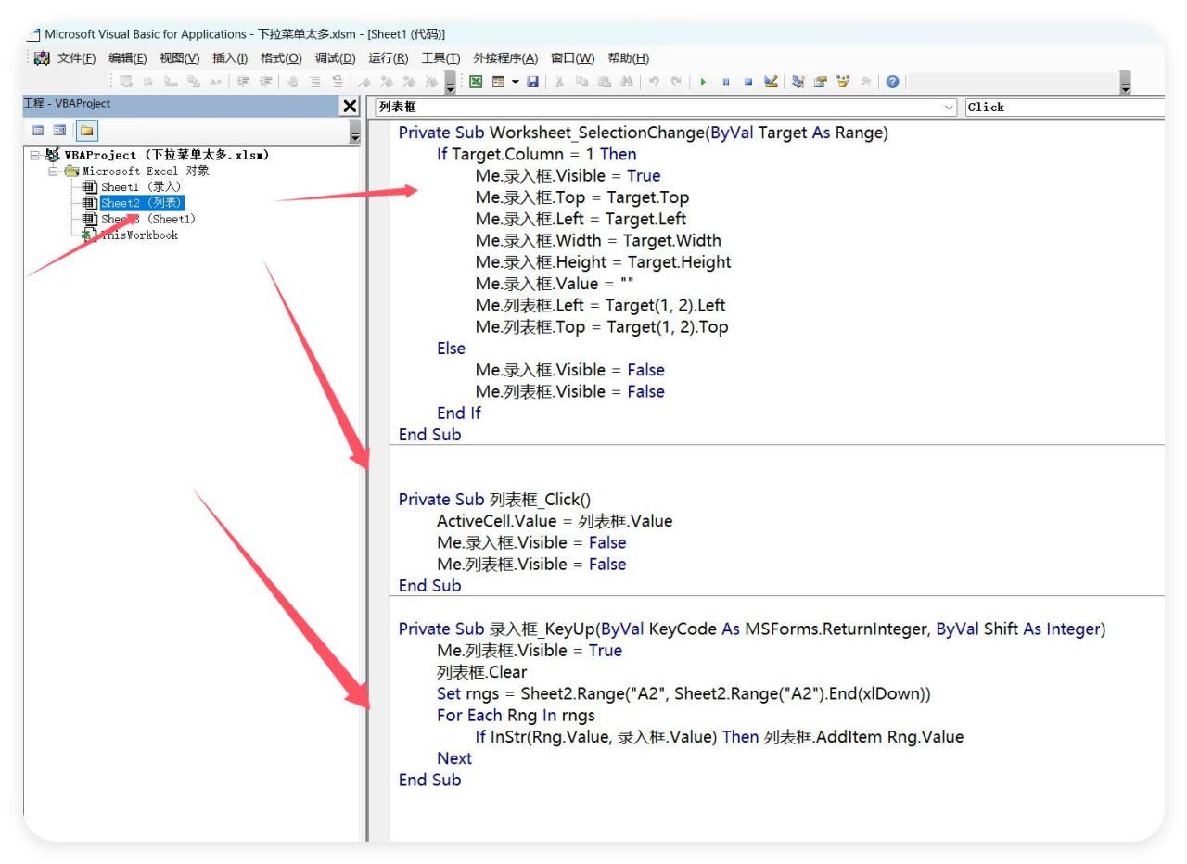
Task: Open the 帮助(H) menu
Action: tap(629, 58)
